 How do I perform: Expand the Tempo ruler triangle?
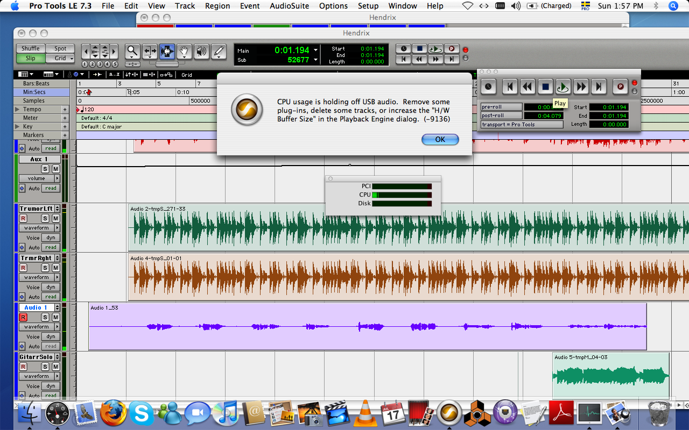click(18, 109)
